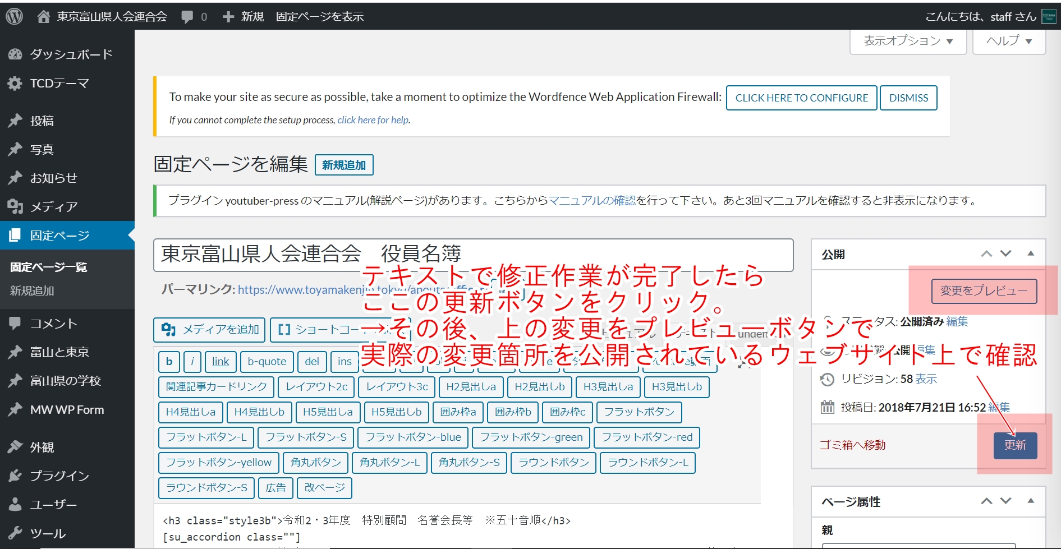Expand the ヘルプ help dropdown
This screenshot has height=549, width=1061.
1009,41
